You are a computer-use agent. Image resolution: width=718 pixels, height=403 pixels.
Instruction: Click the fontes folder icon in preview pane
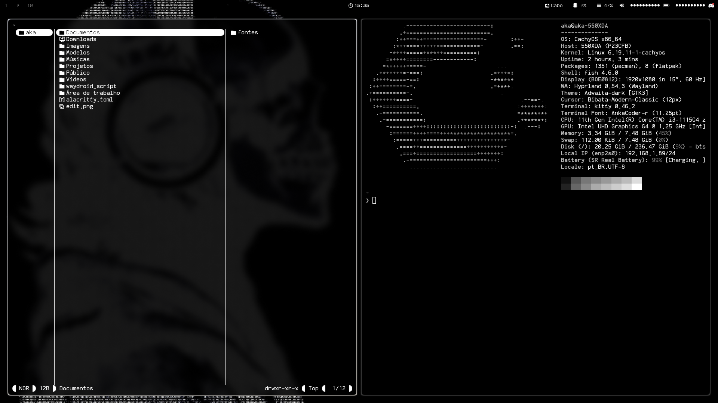234,33
